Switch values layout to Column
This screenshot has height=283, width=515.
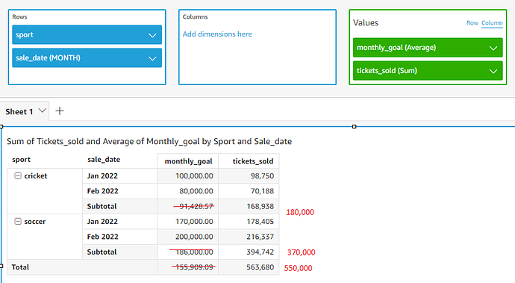click(x=492, y=23)
